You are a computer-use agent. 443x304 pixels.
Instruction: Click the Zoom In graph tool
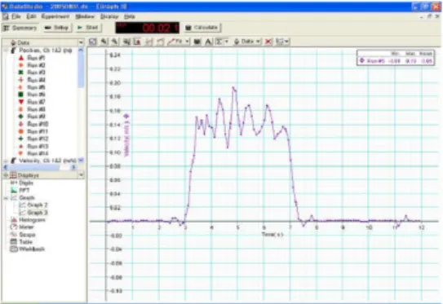coord(104,42)
